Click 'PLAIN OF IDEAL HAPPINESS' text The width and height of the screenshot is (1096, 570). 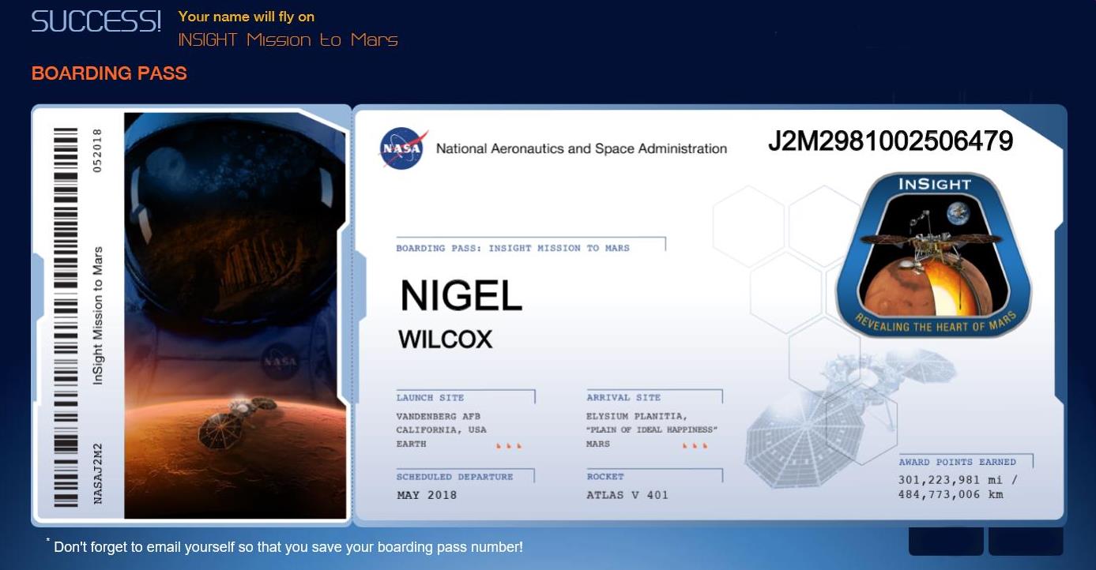click(652, 429)
